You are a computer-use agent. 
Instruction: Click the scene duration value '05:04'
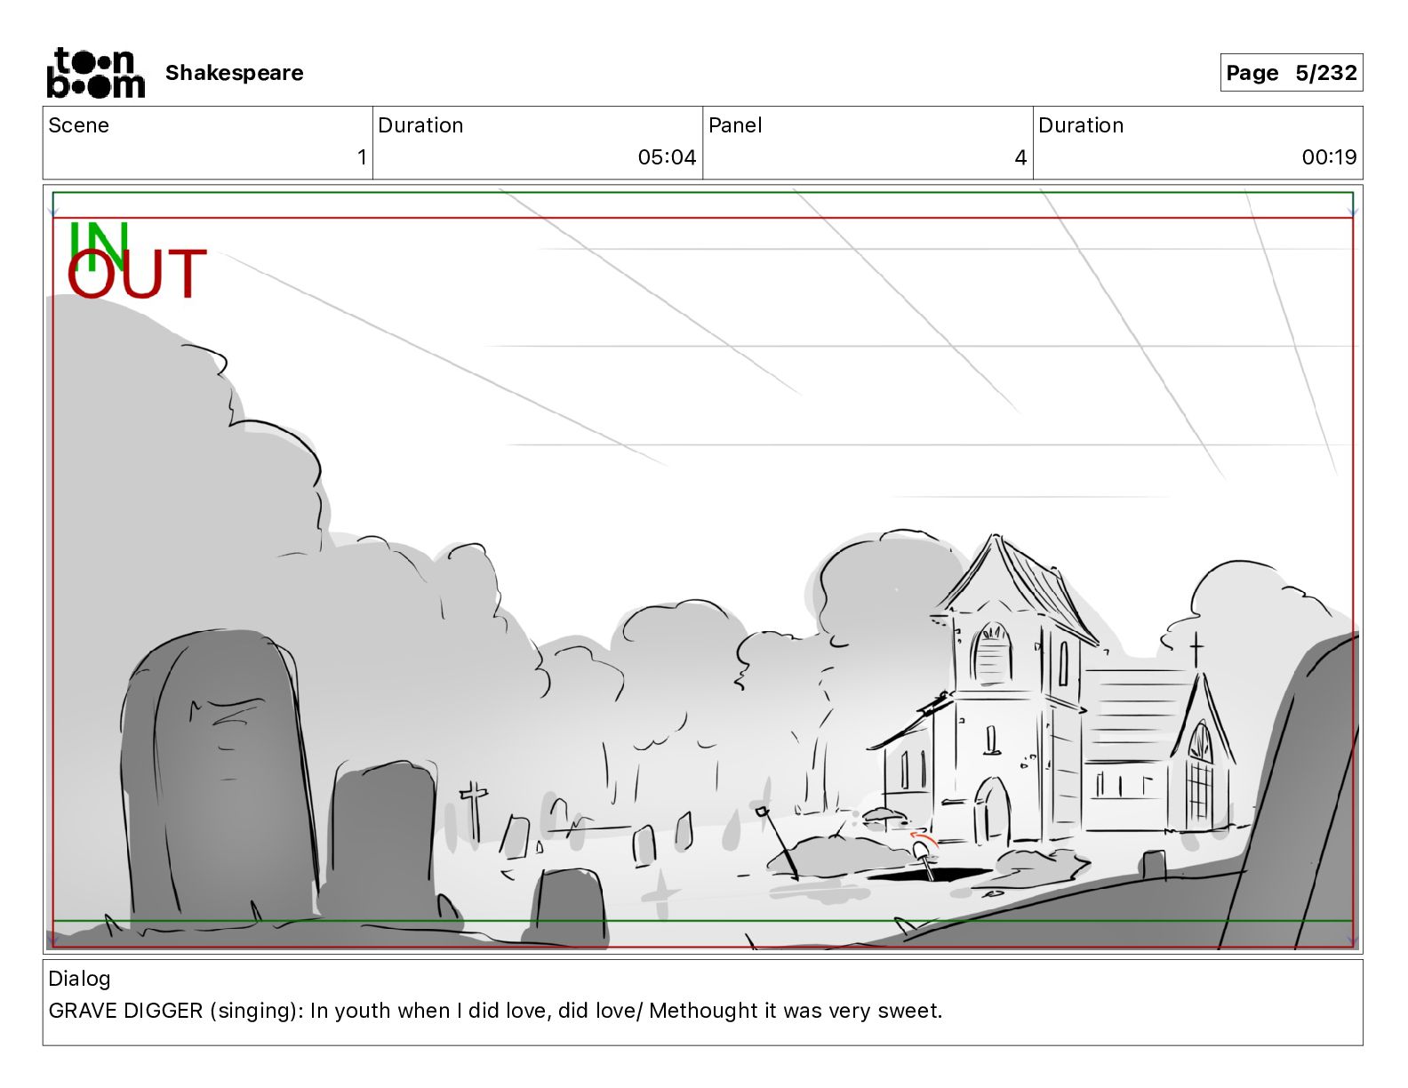[667, 157]
